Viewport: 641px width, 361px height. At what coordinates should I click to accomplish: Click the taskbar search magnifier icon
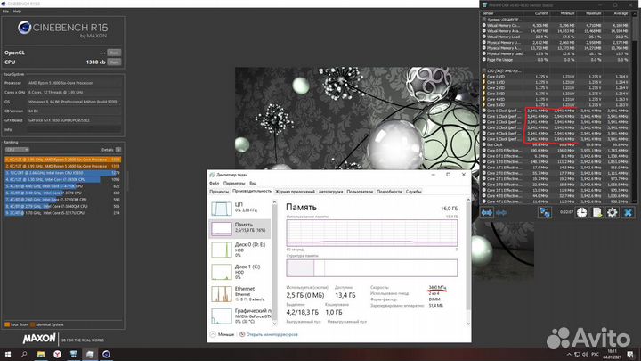coord(26,353)
